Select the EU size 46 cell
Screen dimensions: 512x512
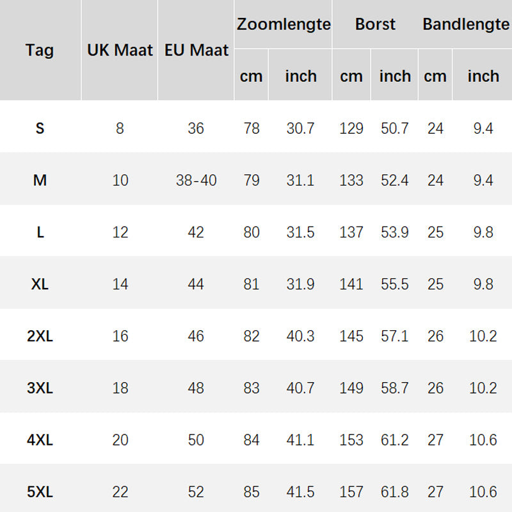196,336
